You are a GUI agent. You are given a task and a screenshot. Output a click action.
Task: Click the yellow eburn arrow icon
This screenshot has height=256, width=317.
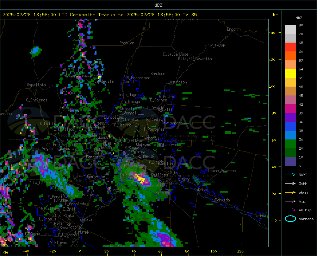click(x=290, y=193)
